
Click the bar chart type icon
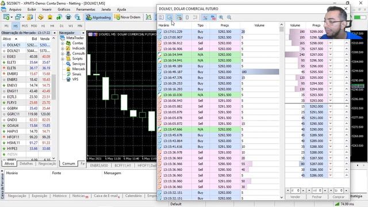tap(148, 17)
